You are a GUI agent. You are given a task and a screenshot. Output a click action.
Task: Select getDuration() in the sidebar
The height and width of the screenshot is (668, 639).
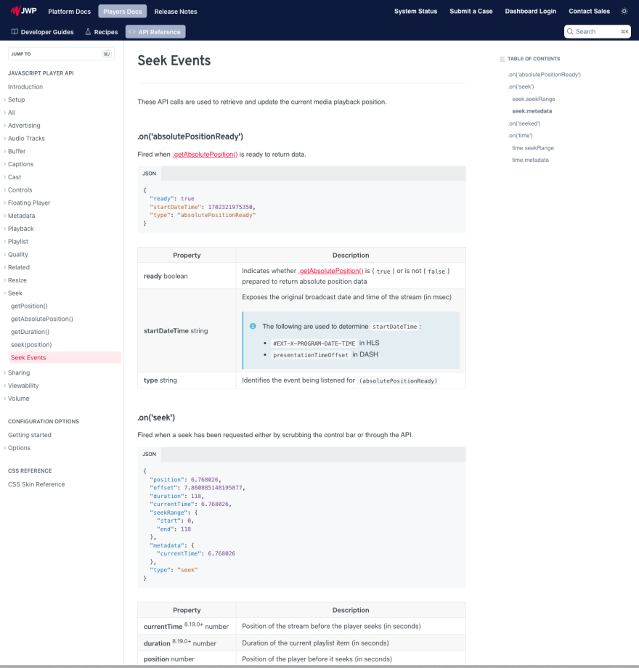point(30,332)
